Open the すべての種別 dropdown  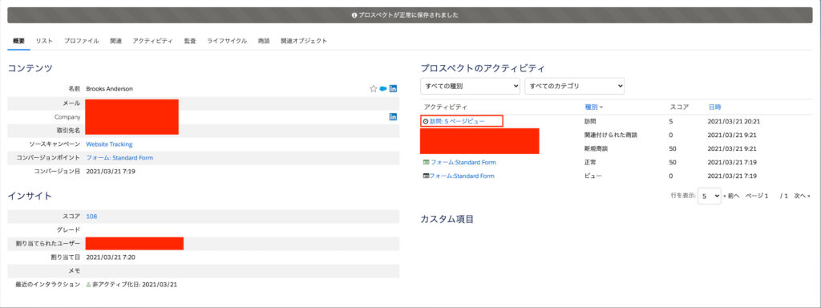(x=470, y=86)
